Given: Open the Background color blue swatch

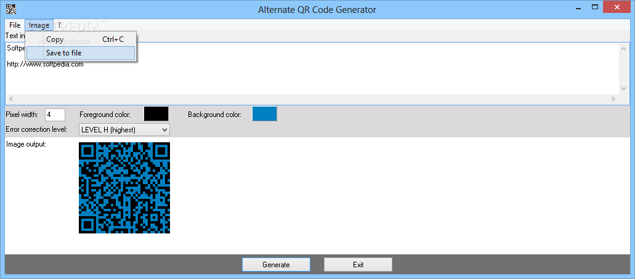Looking at the screenshot, I should click(264, 114).
